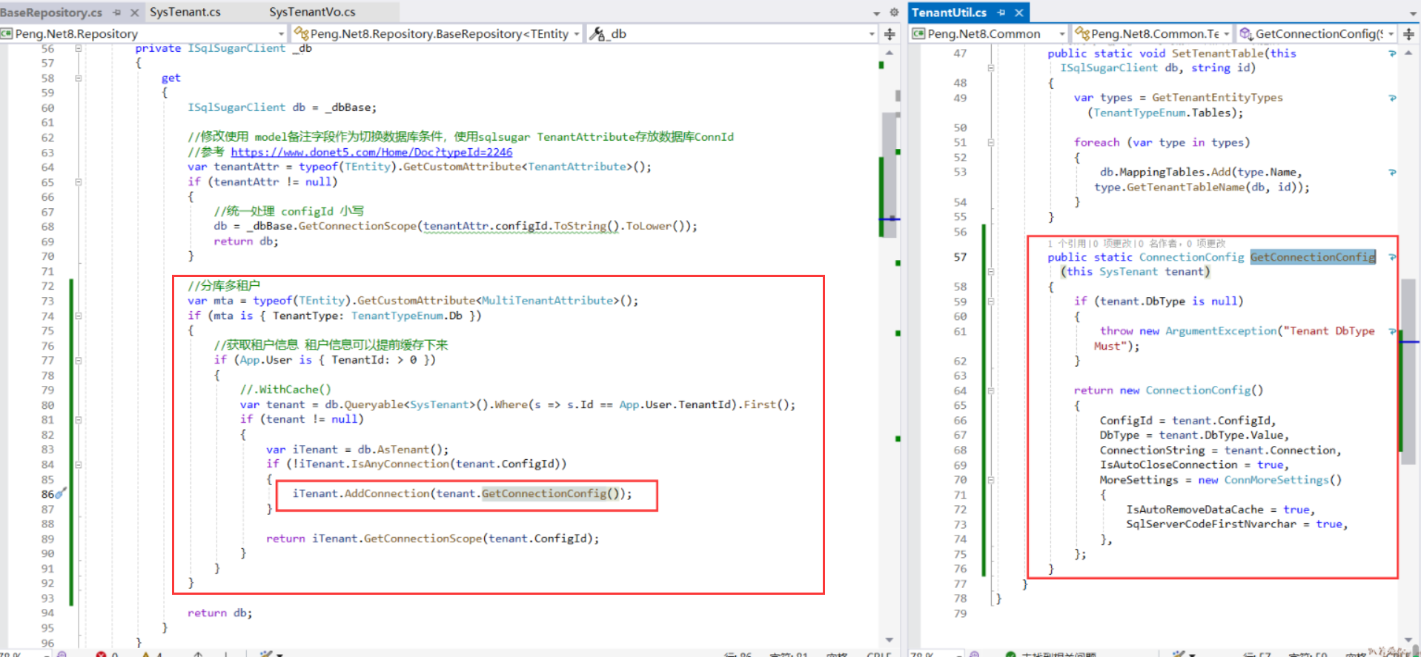Switch to the SysTenantVo.cs tab
Screen dimensions: 1421x657
(x=312, y=12)
